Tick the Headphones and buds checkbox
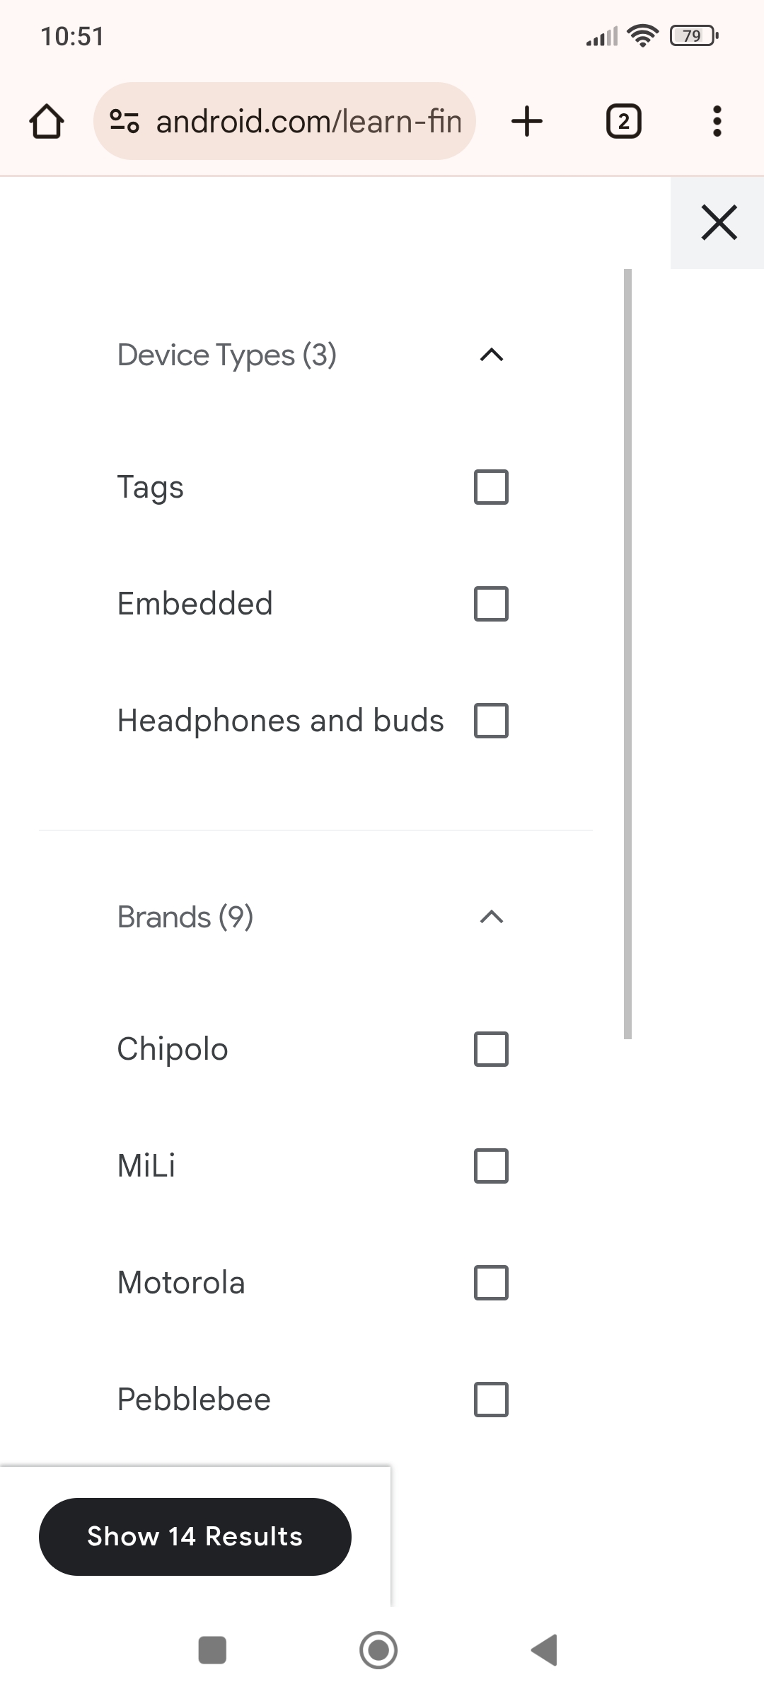 pos(491,721)
